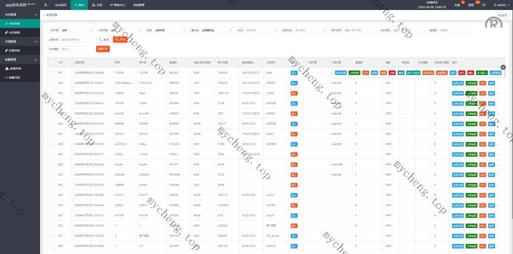The height and width of the screenshot is (254, 513).
Task: Click the refresh icon in top header
Action: coord(483,4)
